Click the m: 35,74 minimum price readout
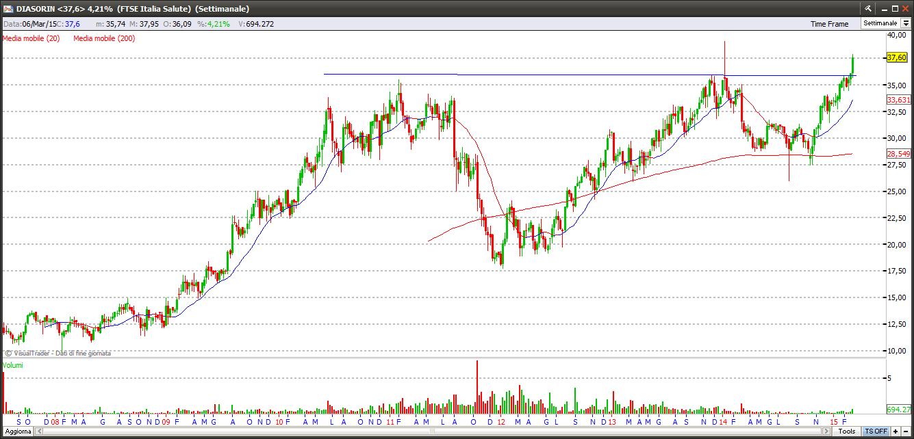 (x=110, y=23)
